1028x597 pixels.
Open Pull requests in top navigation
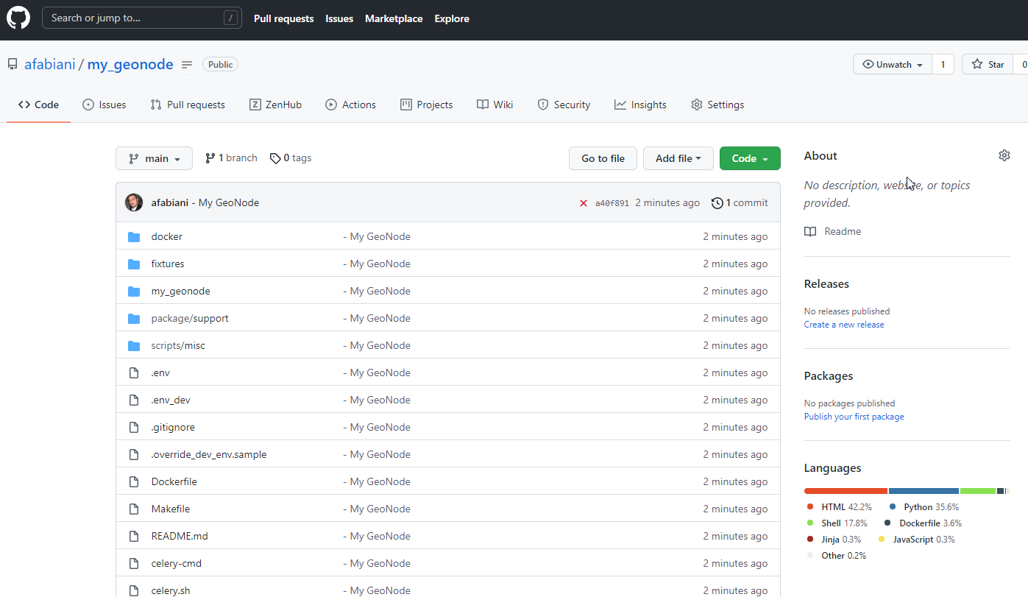click(x=283, y=18)
